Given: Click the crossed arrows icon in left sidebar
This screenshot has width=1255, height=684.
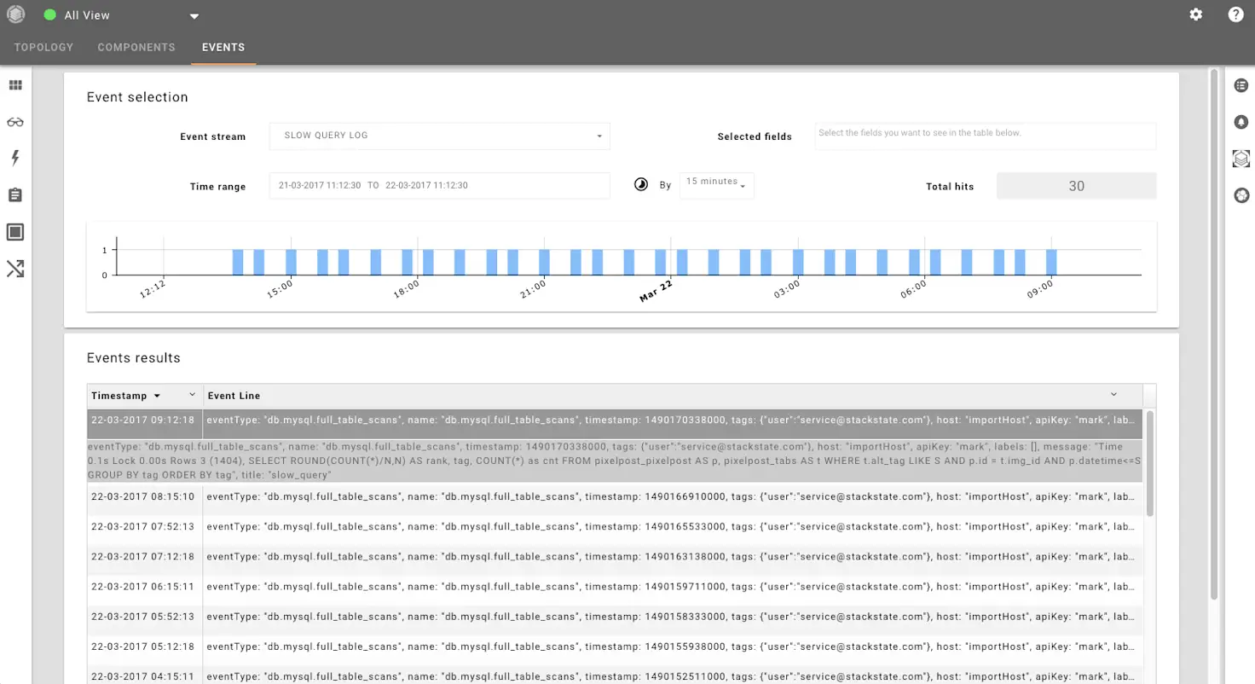Looking at the screenshot, I should [x=15, y=269].
